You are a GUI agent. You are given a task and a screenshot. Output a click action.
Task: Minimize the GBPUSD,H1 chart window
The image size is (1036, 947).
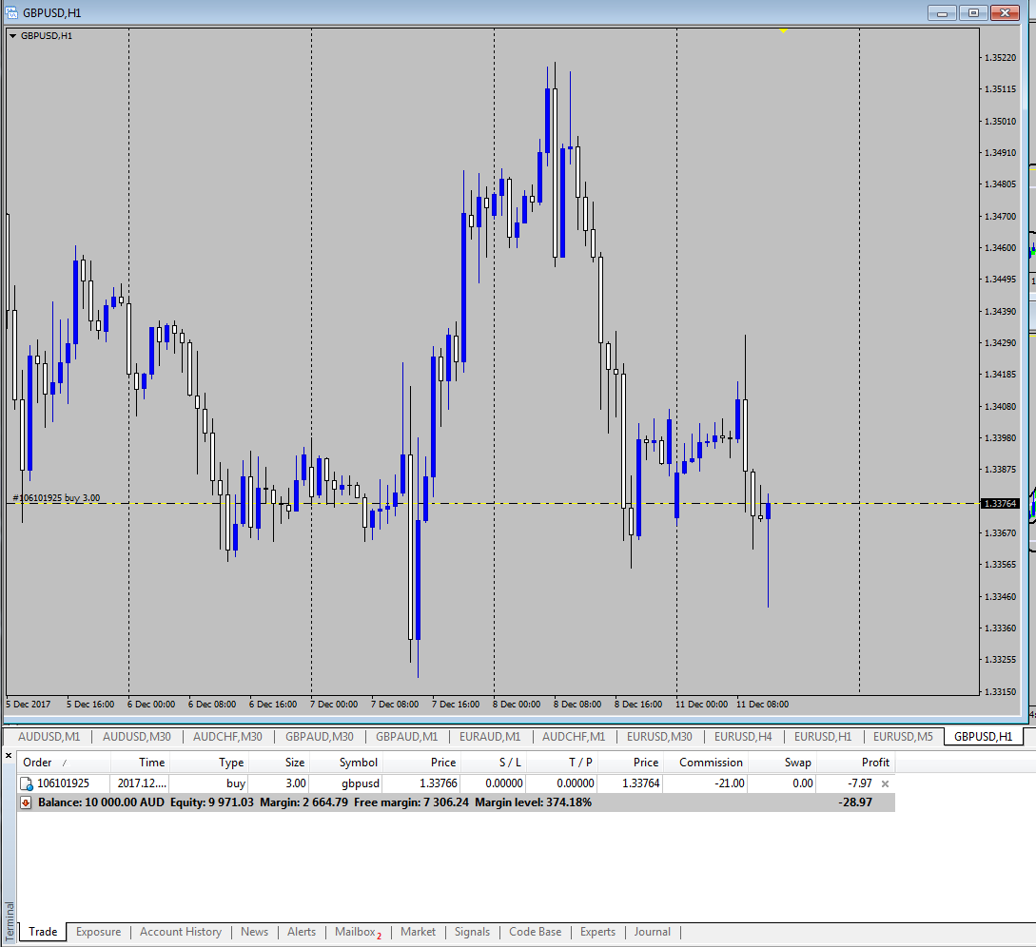942,12
